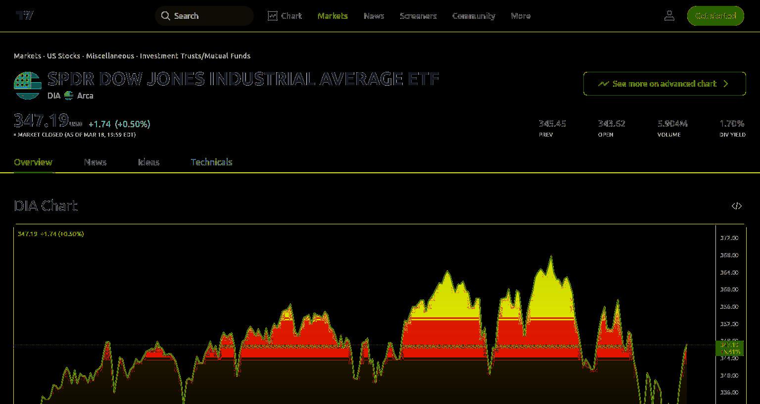Click the trend line icon in advanced chart button
760x404 pixels.
point(603,84)
